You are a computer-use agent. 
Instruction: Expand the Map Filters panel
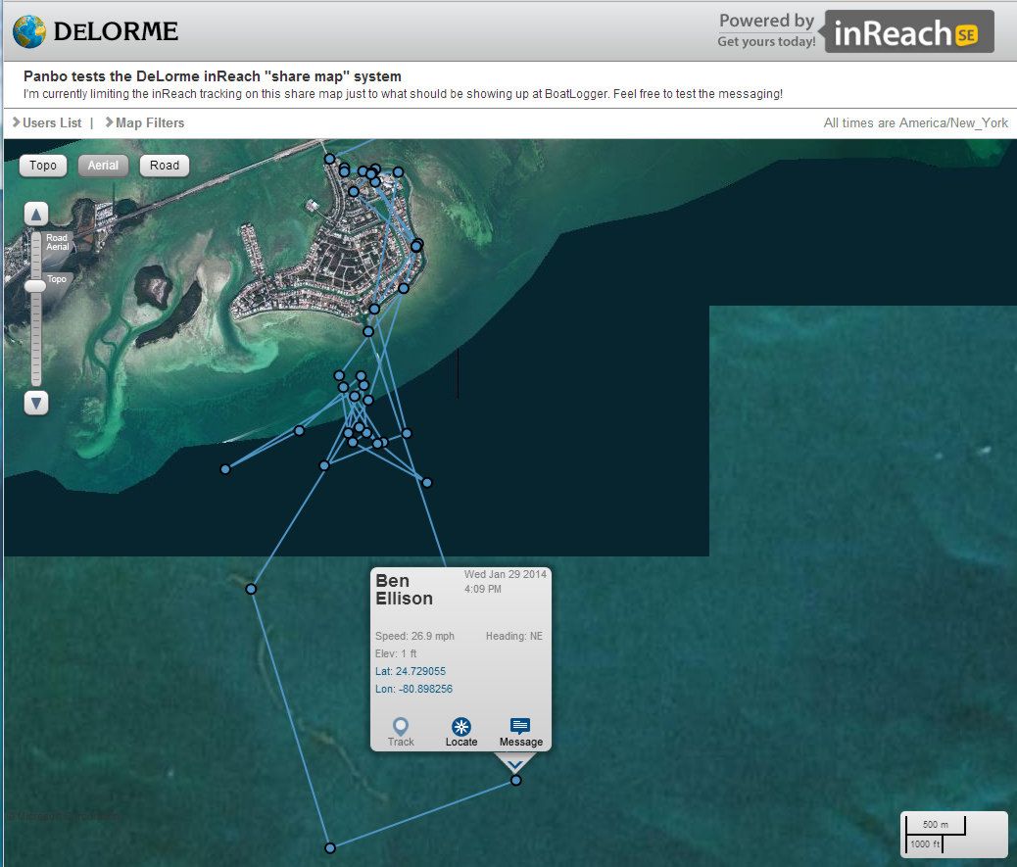coord(145,122)
